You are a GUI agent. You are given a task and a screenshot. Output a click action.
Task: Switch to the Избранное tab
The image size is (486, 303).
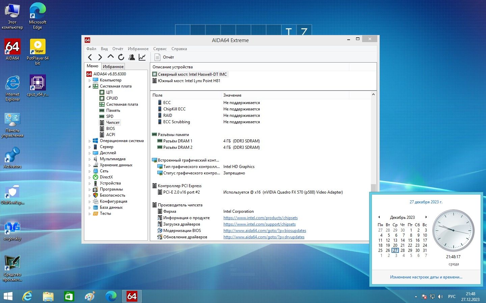(x=113, y=67)
